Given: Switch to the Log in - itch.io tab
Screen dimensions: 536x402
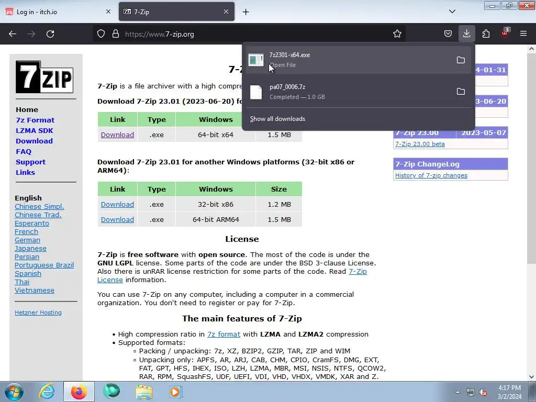Looking at the screenshot, I should pos(59,12).
